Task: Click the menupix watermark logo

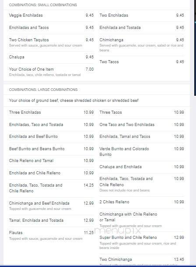Action: pyautogui.click(x=118, y=231)
